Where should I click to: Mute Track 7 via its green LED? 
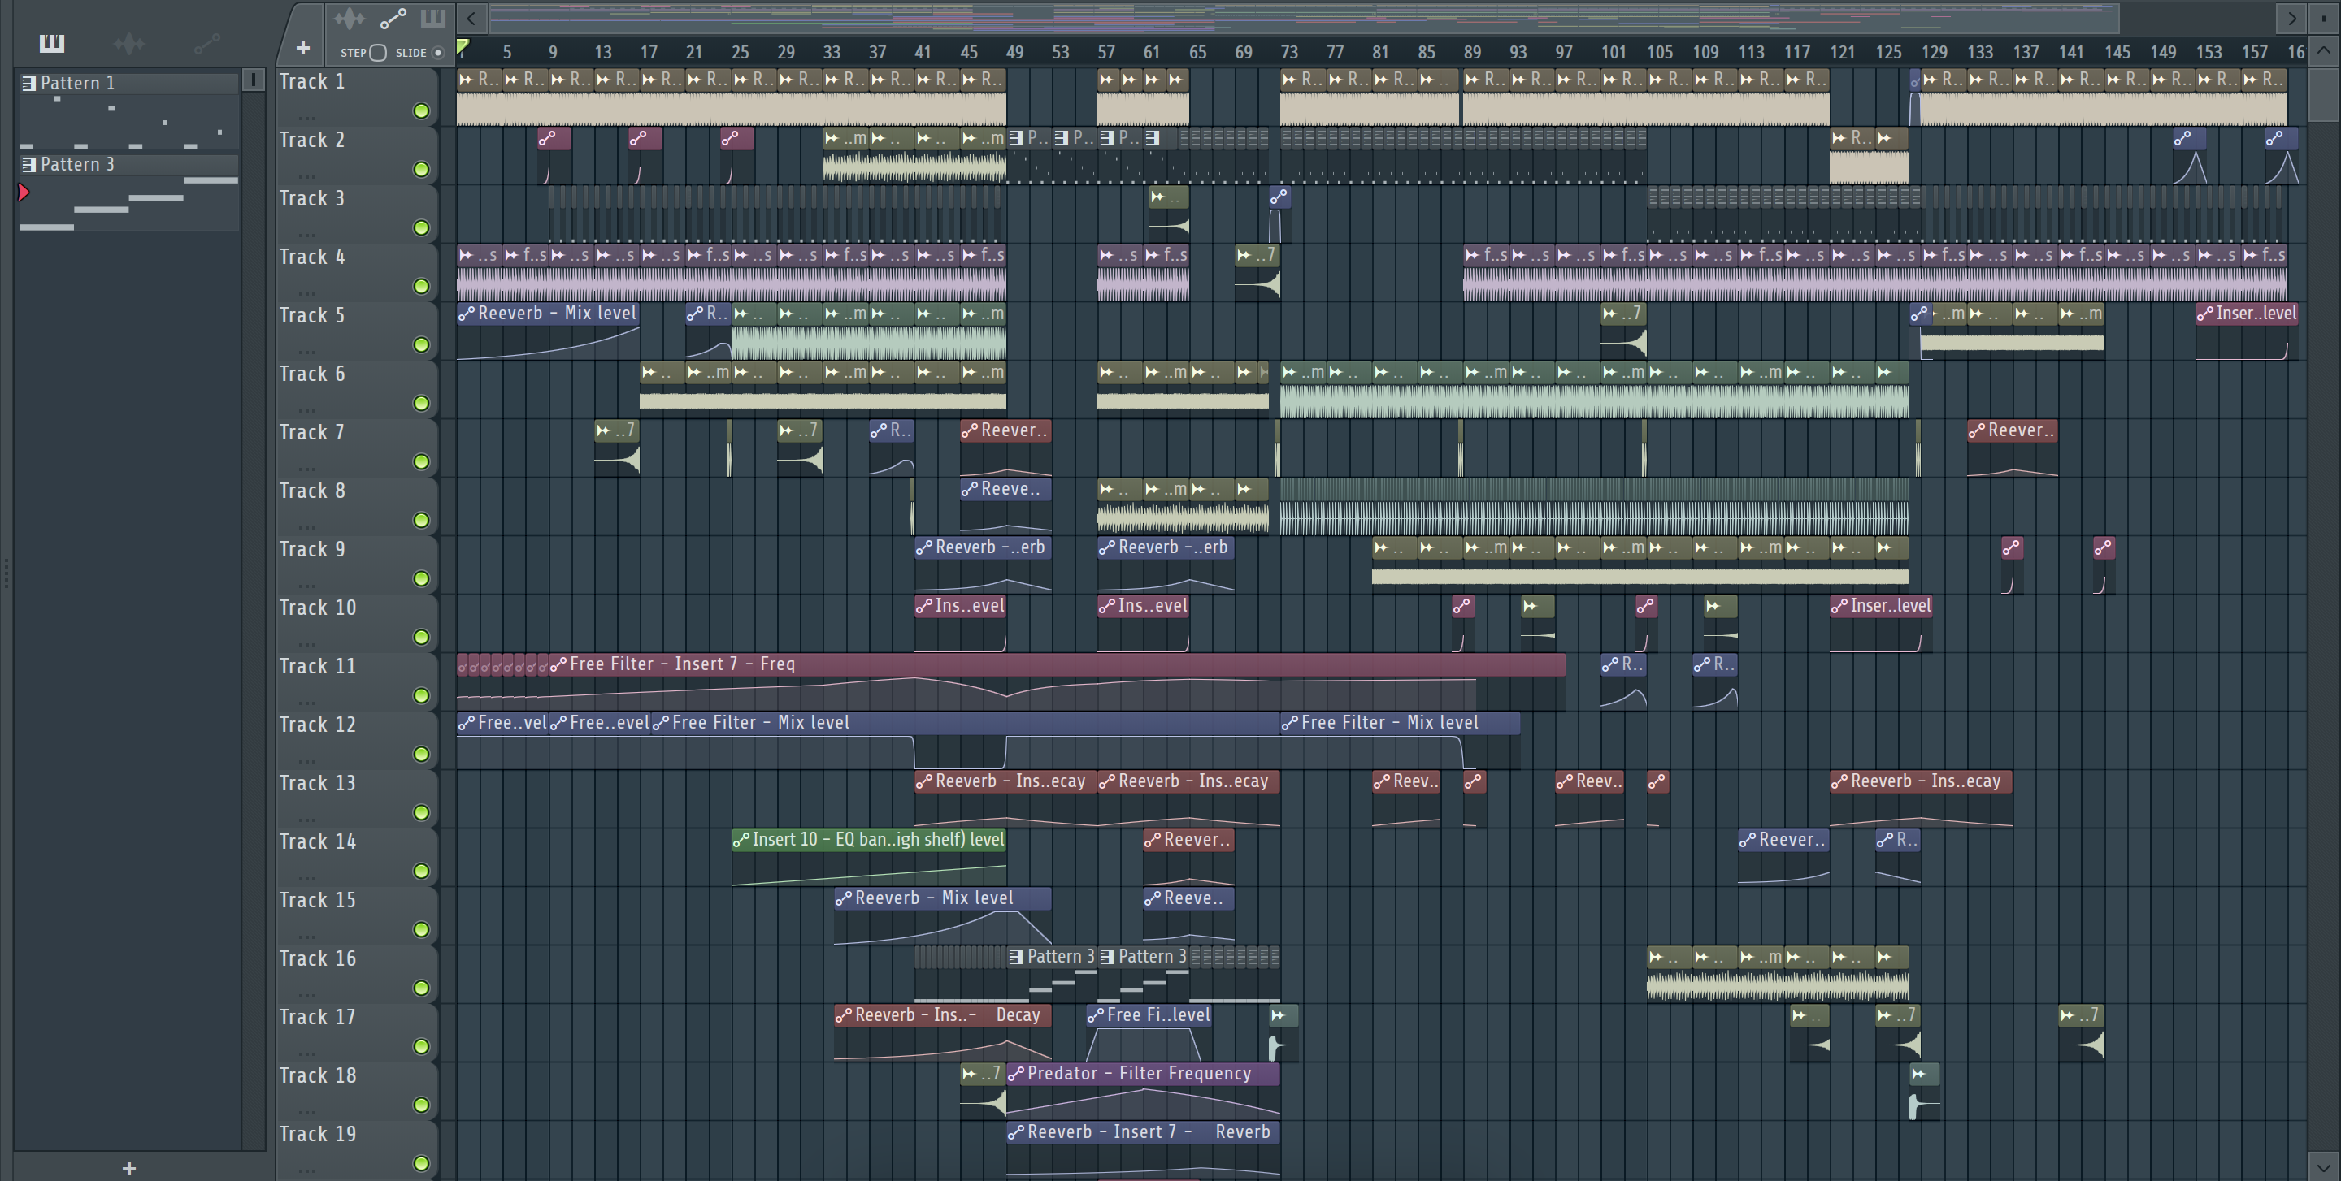click(422, 462)
